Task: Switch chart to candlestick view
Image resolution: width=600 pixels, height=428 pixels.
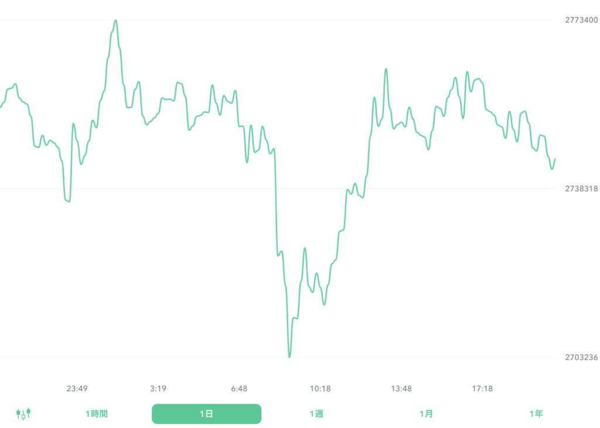Action: point(23,413)
